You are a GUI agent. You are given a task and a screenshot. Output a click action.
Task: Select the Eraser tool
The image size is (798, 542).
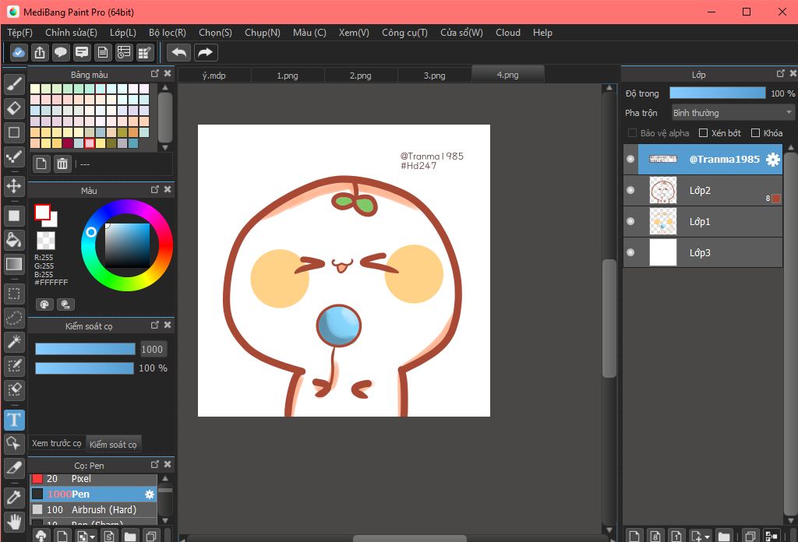point(14,108)
